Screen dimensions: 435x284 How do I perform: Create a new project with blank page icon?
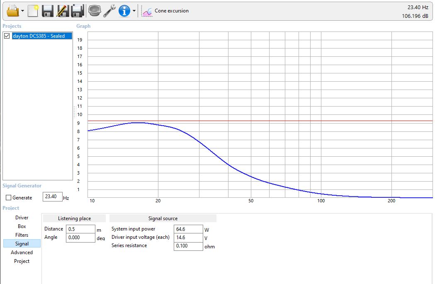click(33, 11)
